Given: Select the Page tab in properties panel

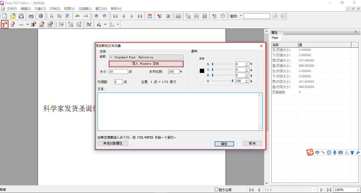Looking at the screenshot, I should tap(275, 38).
